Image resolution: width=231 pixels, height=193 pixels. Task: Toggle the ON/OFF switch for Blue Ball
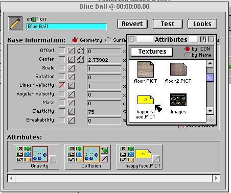(36, 19)
